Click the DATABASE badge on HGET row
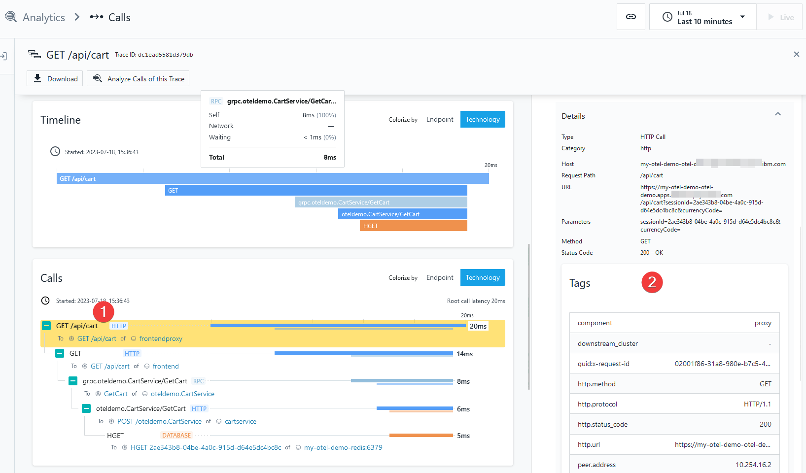This screenshot has width=806, height=473. tap(176, 436)
